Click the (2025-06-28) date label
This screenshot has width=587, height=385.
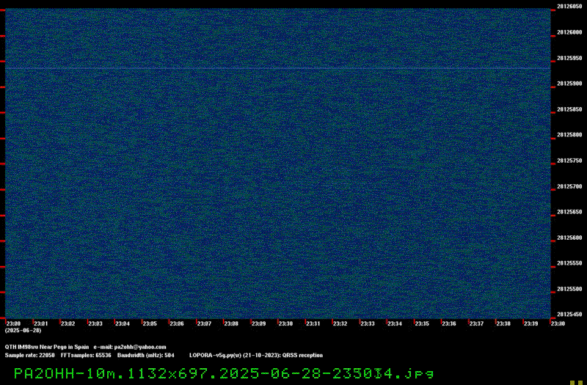coord(23,331)
